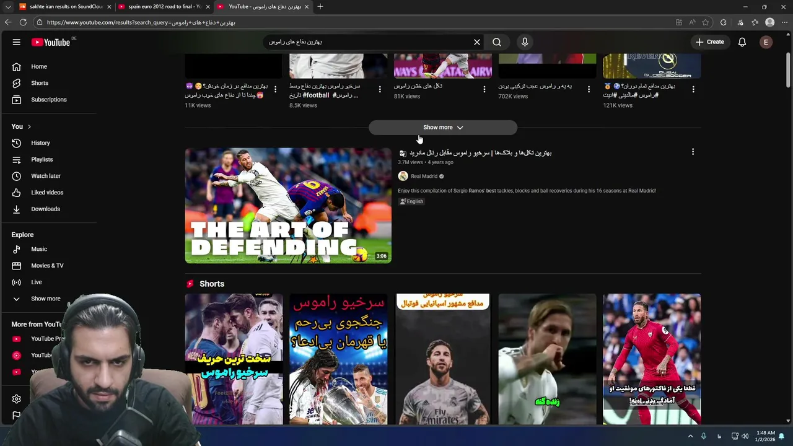The width and height of the screenshot is (793, 446).
Task: Open the tab search dropdown arrow
Action: (7, 7)
